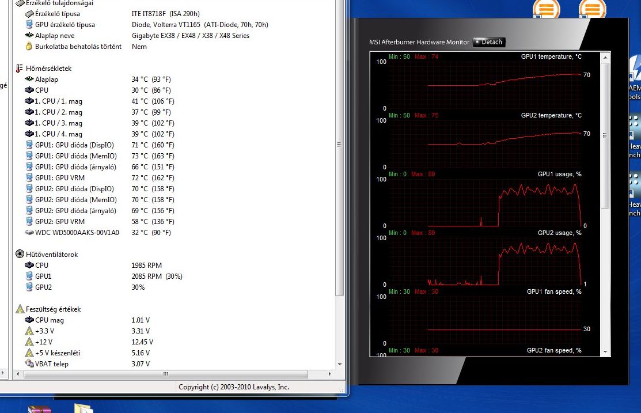
Task: Click the Afterburner monitor vertical scrollbar thumb
Action: coord(605,135)
